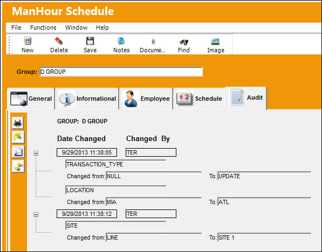Collapse the 9/29/2013 11:38:12 audit entry
The image size is (322, 252).
36,214
